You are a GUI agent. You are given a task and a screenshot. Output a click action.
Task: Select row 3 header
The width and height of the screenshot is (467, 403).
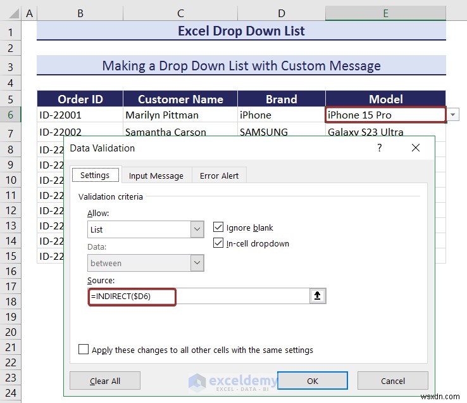pos(10,67)
